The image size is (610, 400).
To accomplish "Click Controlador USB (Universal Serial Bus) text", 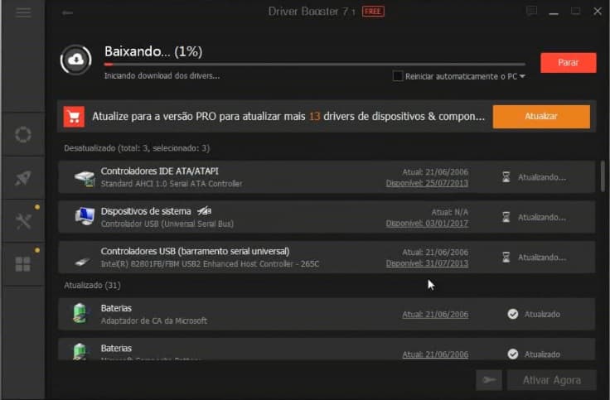I will coord(167,224).
